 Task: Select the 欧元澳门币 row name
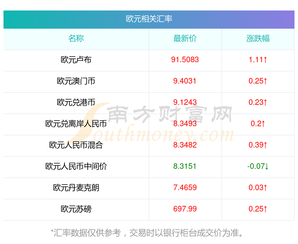(x=76, y=81)
